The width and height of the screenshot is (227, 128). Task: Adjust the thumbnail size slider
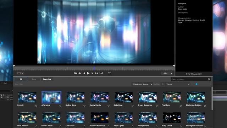(x=196, y=84)
